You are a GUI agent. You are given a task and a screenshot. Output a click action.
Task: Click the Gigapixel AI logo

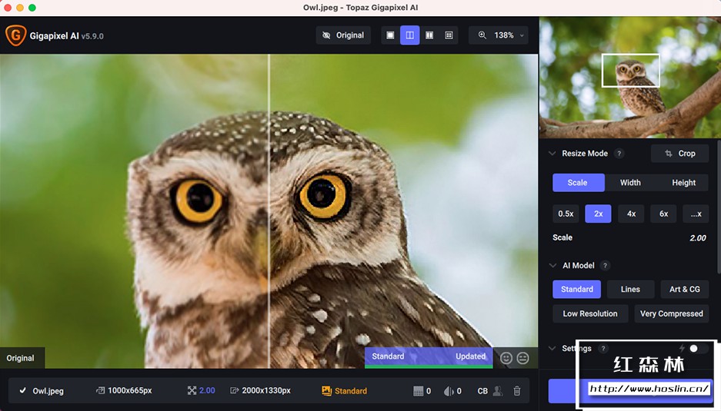click(15, 35)
